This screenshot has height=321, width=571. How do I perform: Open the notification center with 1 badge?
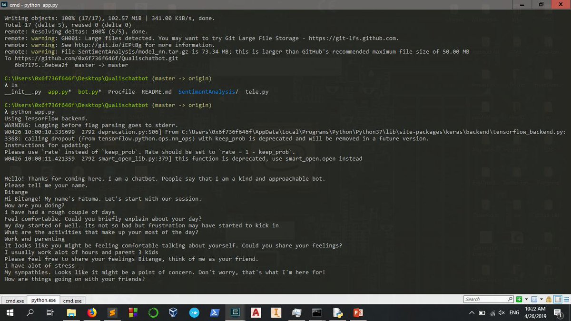coord(559,313)
